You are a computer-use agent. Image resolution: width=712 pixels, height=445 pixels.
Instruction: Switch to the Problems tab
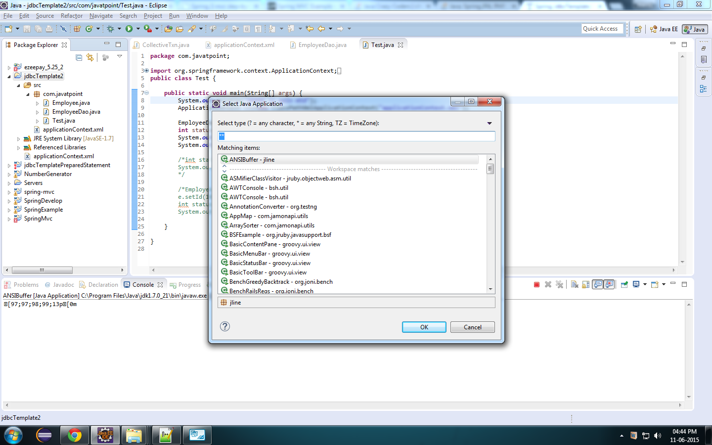[x=21, y=285]
